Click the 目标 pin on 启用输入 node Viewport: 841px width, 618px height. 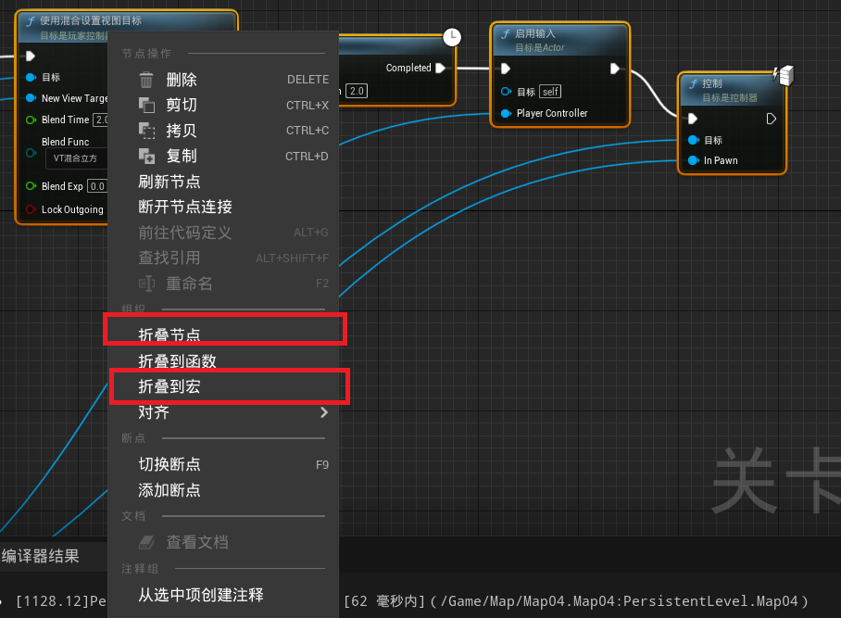[x=506, y=91]
